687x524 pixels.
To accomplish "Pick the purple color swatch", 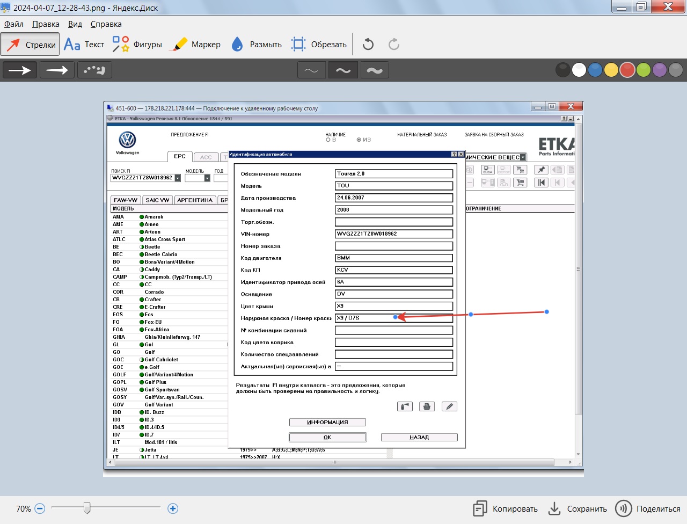I will tap(660, 70).
